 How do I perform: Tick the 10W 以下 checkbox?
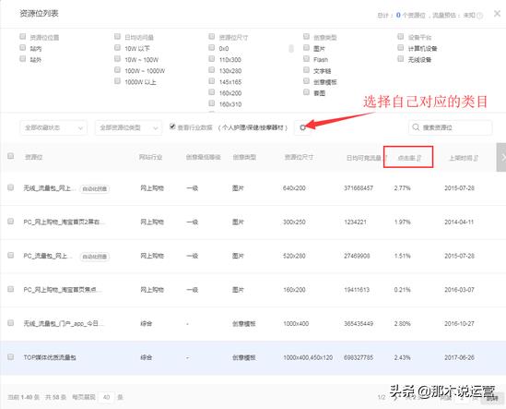coord(117,47)
